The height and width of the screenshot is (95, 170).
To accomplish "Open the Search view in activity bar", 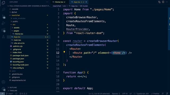I will pos(3,9).
